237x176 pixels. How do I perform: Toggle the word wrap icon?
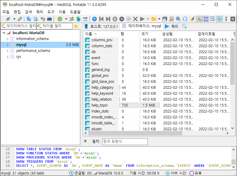coord(212,19)
